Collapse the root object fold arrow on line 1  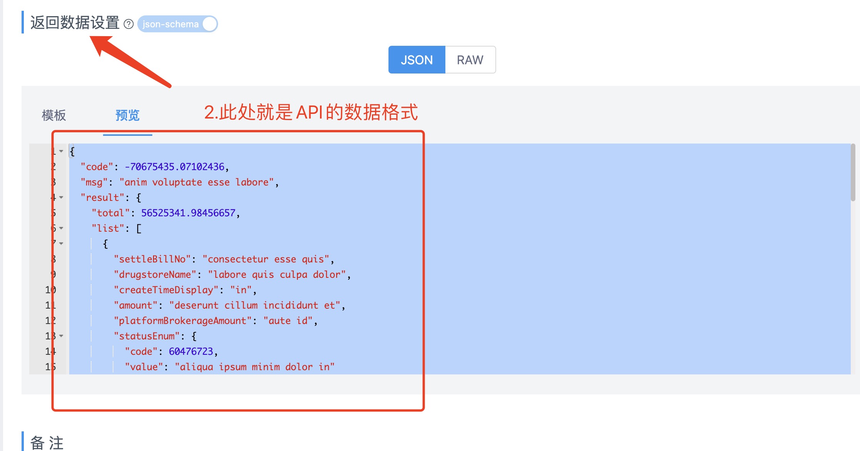[61, 151]
